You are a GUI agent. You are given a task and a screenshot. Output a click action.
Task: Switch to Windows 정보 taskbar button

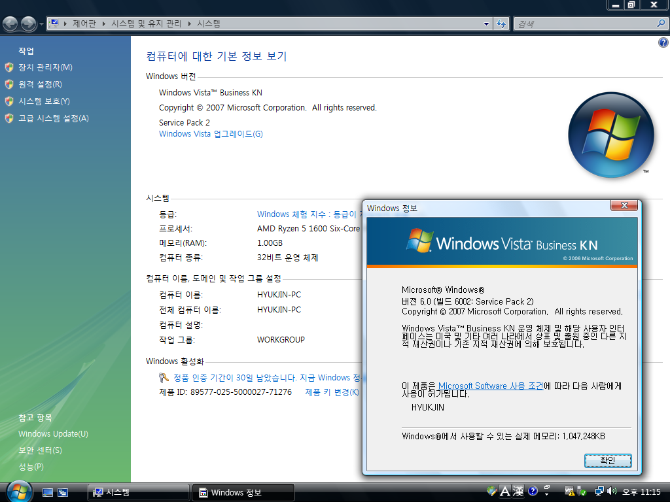[243, 493]
